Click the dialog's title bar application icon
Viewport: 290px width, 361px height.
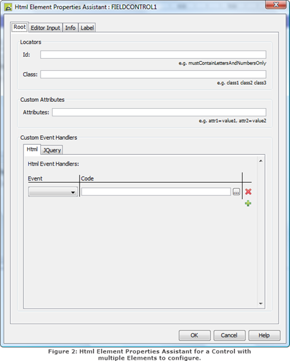point(8,7)
